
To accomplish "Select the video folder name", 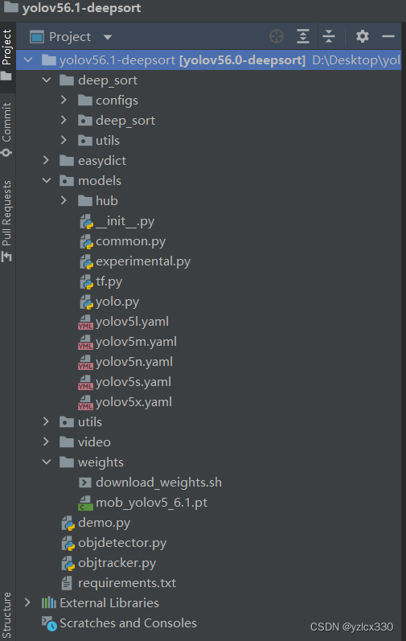I will pyautogui.click(x=94, y=442).
